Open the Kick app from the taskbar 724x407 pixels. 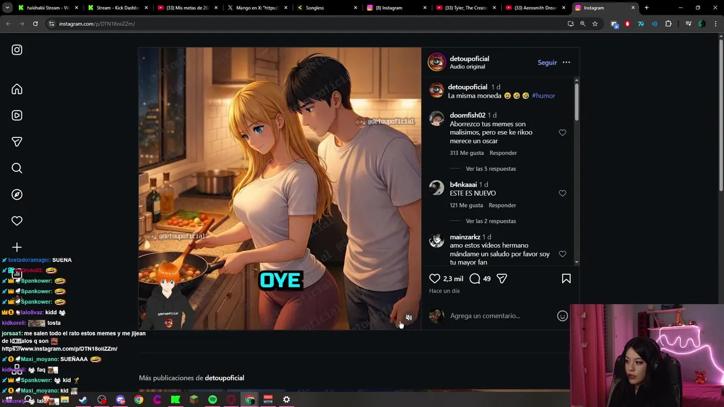click(x=175, y=400)
